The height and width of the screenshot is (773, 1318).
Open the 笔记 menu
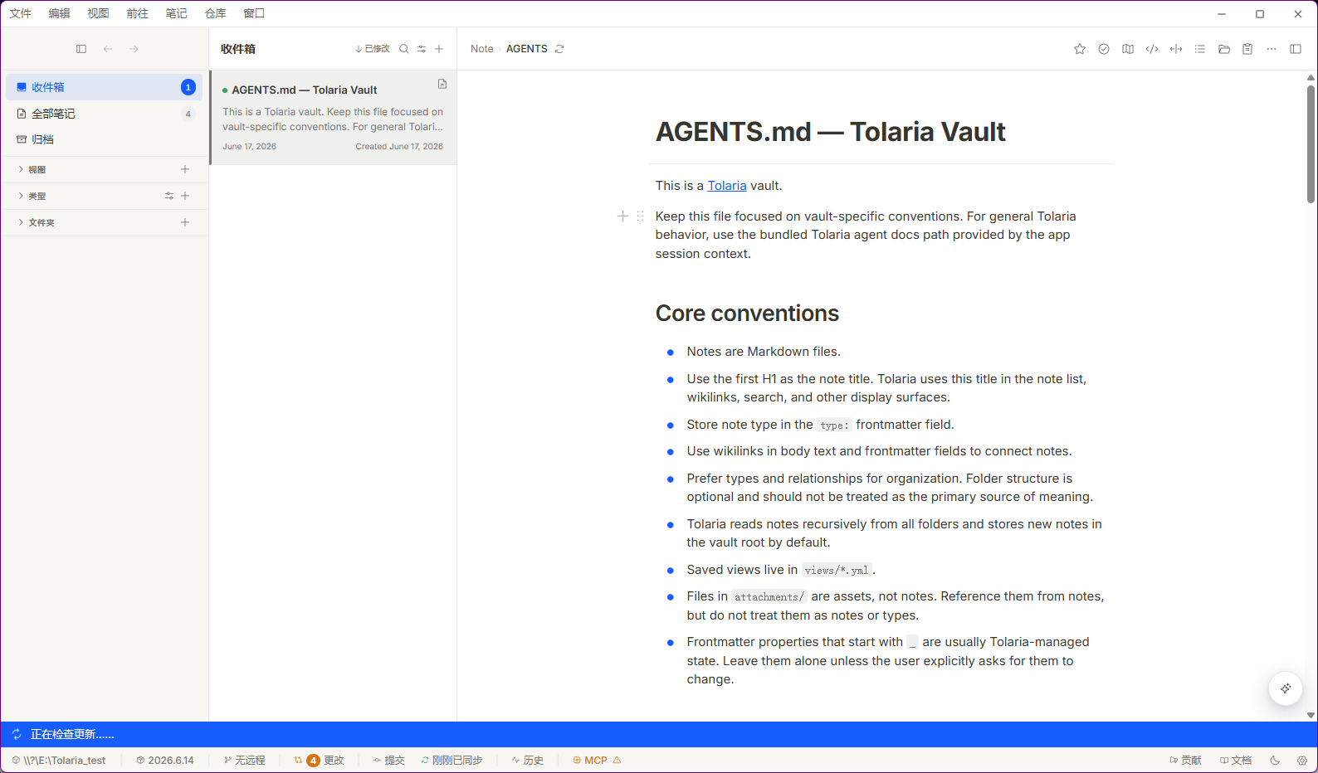coord(177,13)
